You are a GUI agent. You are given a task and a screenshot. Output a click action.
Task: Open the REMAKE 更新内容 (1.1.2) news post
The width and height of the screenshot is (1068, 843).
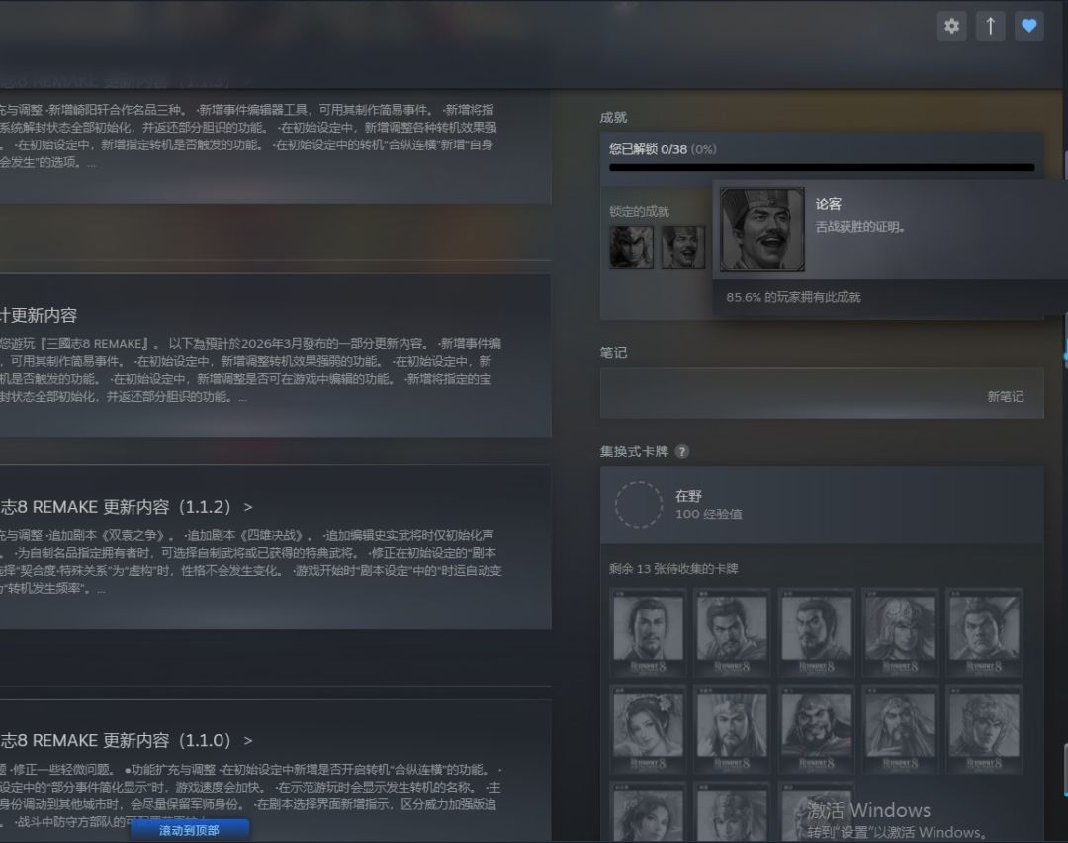(127, 507)
